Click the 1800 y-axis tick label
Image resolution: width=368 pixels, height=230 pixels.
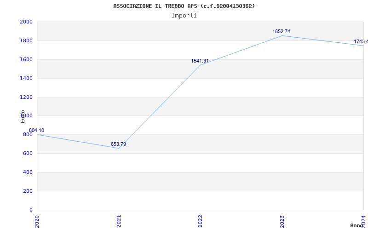click(26, 41)
